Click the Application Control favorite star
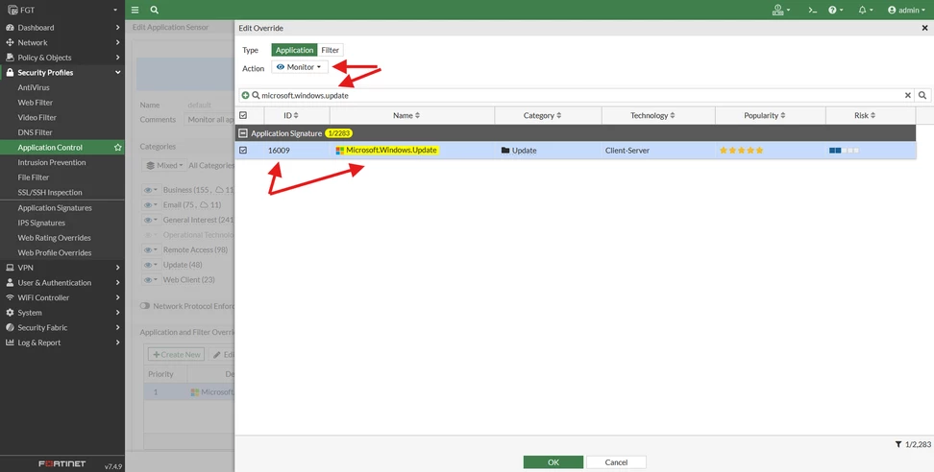The image size is (934, 472). coord(118,148)
